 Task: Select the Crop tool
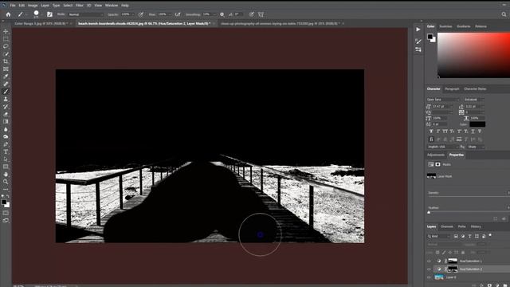click(x=6, y=61)
